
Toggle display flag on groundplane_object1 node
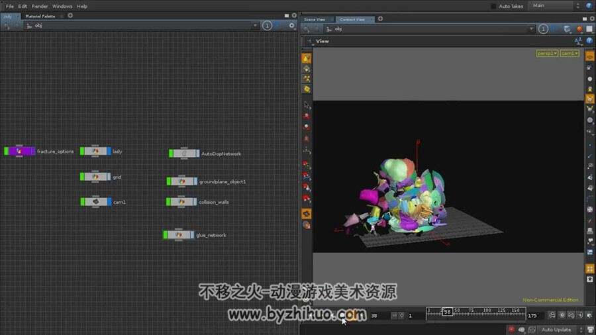point(195,181)
